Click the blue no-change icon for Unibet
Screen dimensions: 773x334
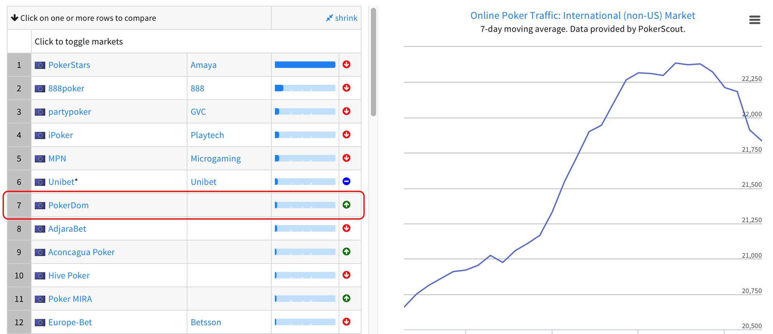coord(346,181)
